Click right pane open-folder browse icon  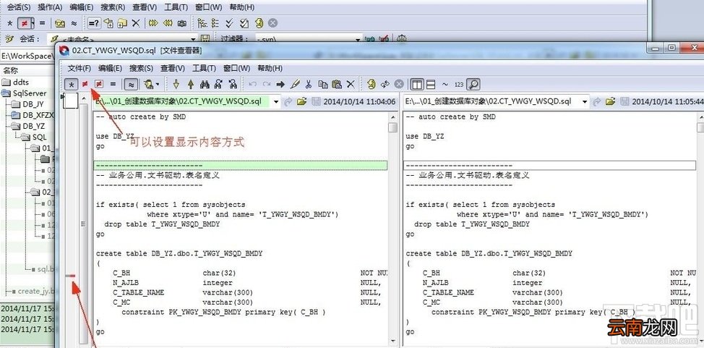click(x=610, y=101)
